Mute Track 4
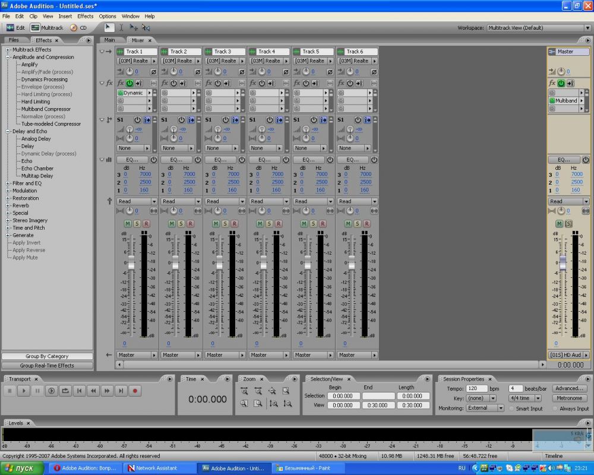 pos(260,224)
